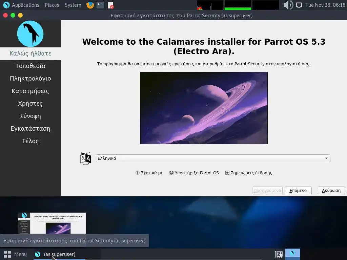Click the Parrot icon in taskbar entry
Image resolution: width=347 pixels, height=260 pixels.
(x=38, y=254)
